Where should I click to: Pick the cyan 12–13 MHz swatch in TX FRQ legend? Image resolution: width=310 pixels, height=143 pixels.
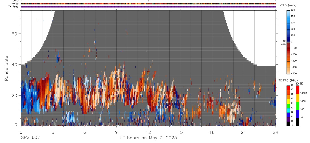288,110
